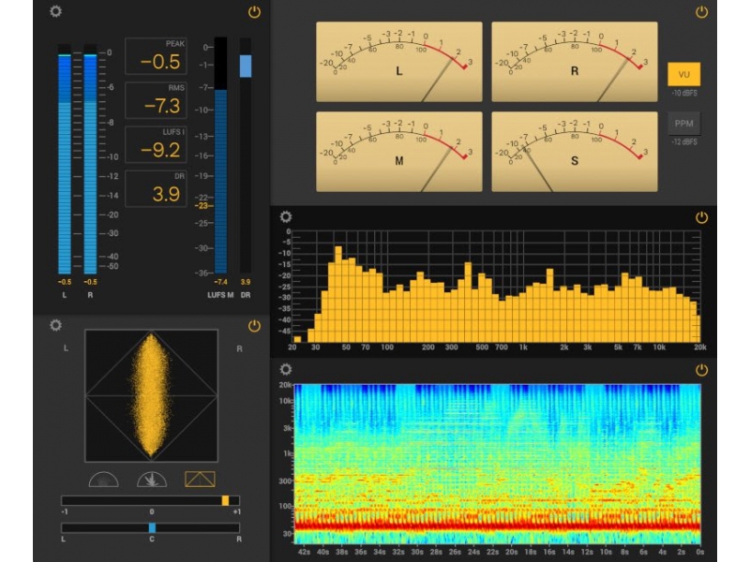Open spectrum analyzer settings gear
Image resolution: width=750 pixels, height=562 pixels.
click(286, 217)
